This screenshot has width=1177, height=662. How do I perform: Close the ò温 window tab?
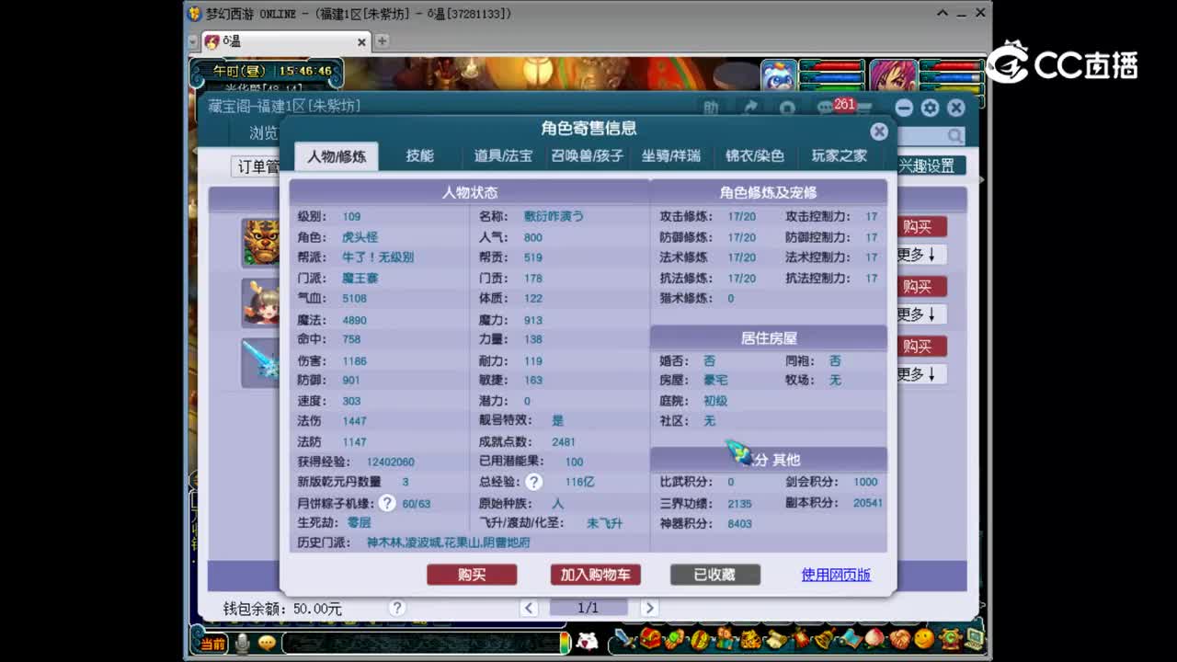[361, 42]
